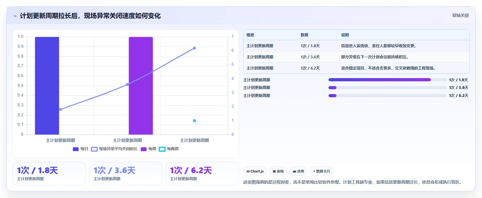Screen dimensions: 482x198
Task: Click the x-axis label under the blue bar
Action: [x=60, y=140]
